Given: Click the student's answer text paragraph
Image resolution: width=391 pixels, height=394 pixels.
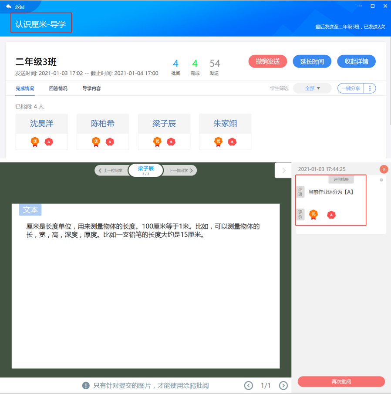Looking at the screenshot, I should tap(143, 230).
